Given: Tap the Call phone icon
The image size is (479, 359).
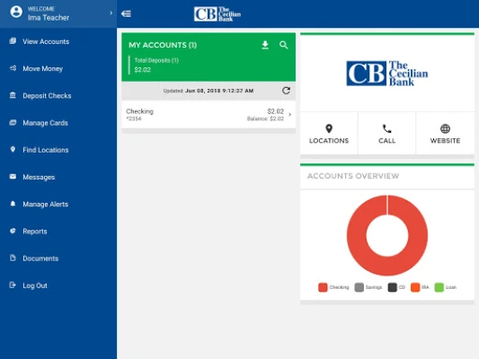Looking at the screenshot, I should (x=386, y=128).
